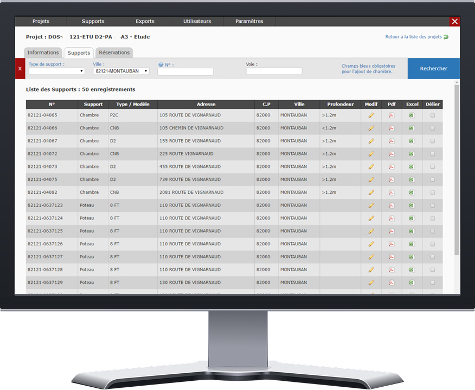Image resolution: width=475 pixels, height=390 pixels.
Task: Tick Délier checkbox for support 82121-04073
Action: pos(433,167)
